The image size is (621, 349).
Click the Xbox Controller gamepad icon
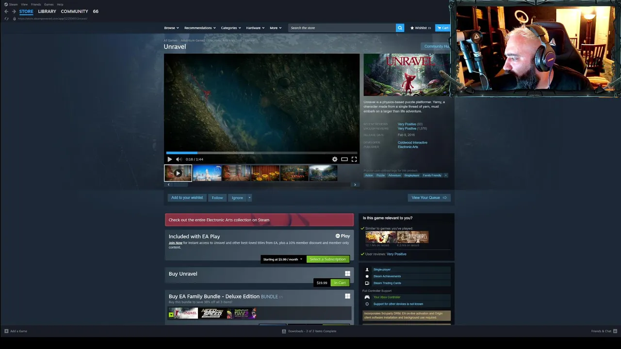(367, 297)
